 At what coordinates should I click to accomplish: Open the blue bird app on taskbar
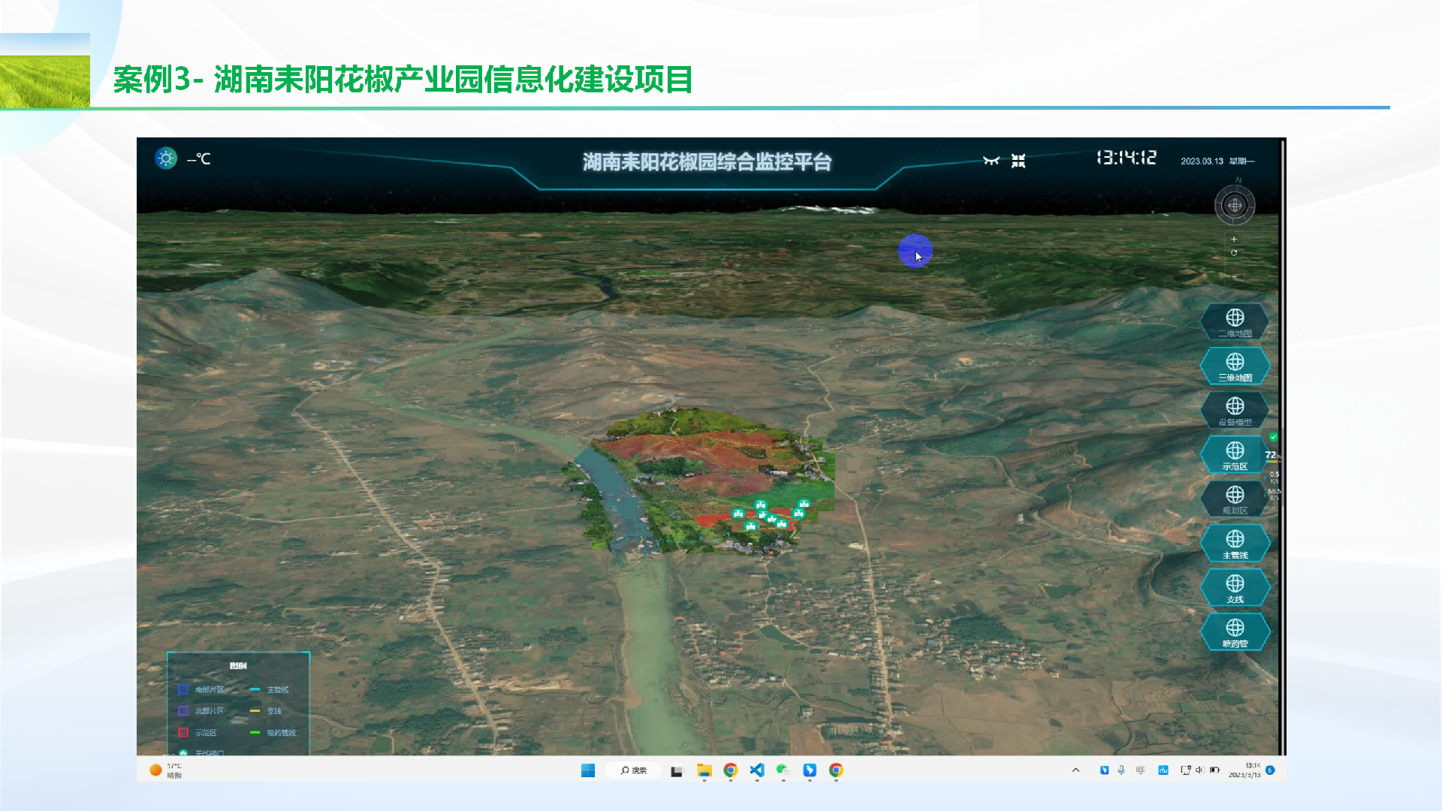(x=810, y=770)
